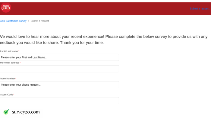The height and width of the screenshot is (118, 211).
Task: Click the First & Last Name label
Action: coord(9,51)
